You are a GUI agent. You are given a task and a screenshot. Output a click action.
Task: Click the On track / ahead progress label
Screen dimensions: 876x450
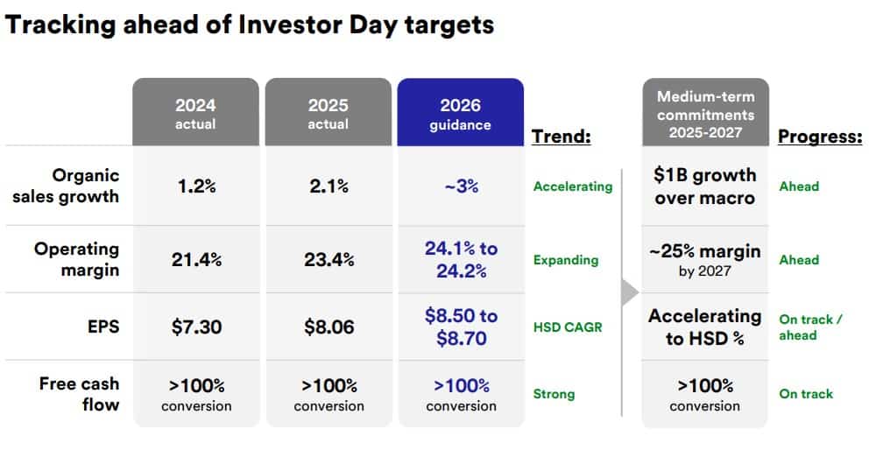point(810,327)
